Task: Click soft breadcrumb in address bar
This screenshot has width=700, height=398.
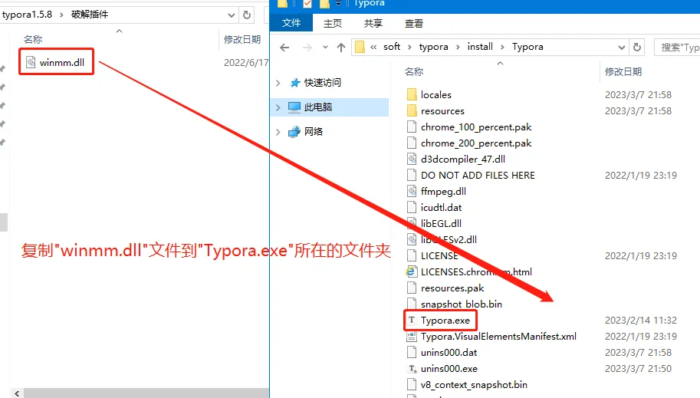Action: [x=392, y=47]
